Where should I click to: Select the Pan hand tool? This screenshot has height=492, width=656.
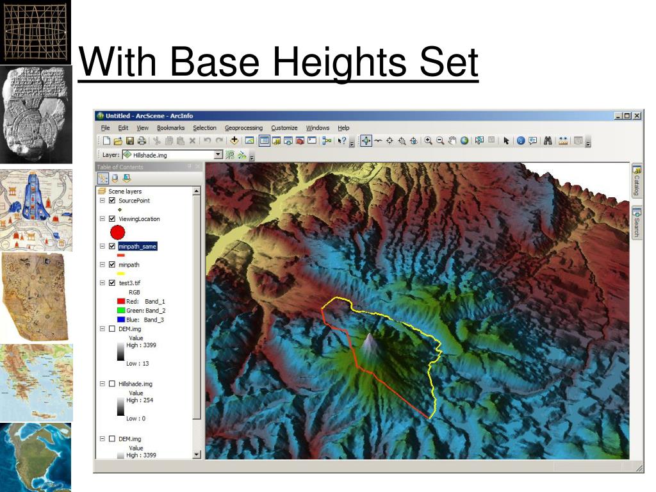(x=452, y=140)
